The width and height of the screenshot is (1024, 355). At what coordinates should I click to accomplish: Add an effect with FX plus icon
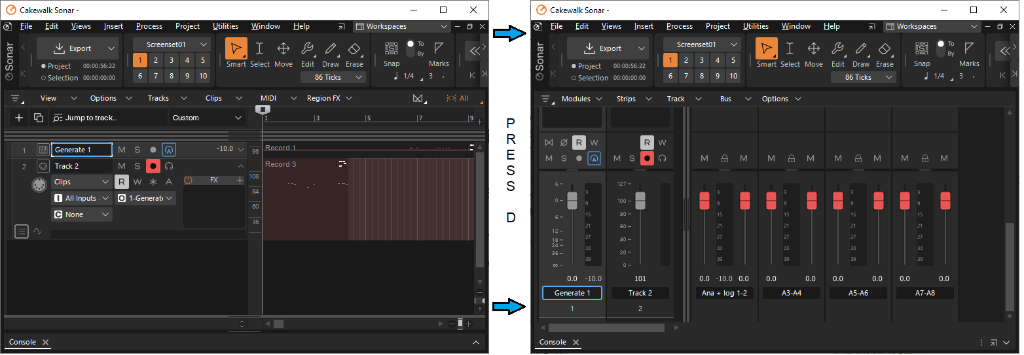click(x=240, y=180)
